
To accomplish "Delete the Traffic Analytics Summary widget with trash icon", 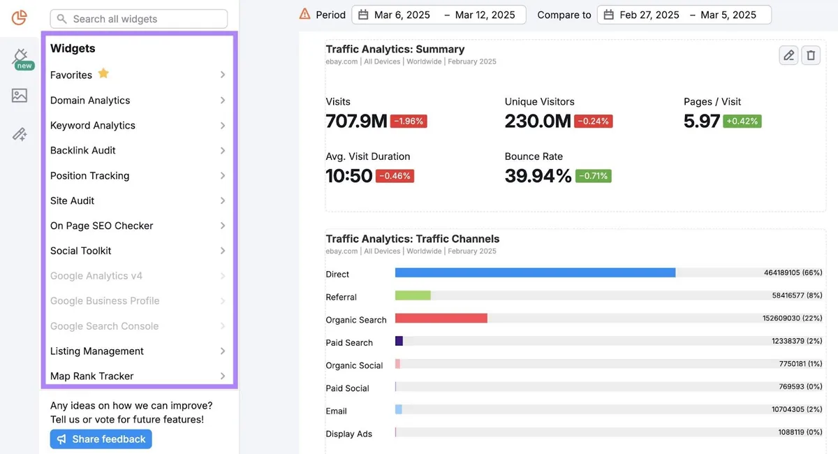I will pos(811,55).
